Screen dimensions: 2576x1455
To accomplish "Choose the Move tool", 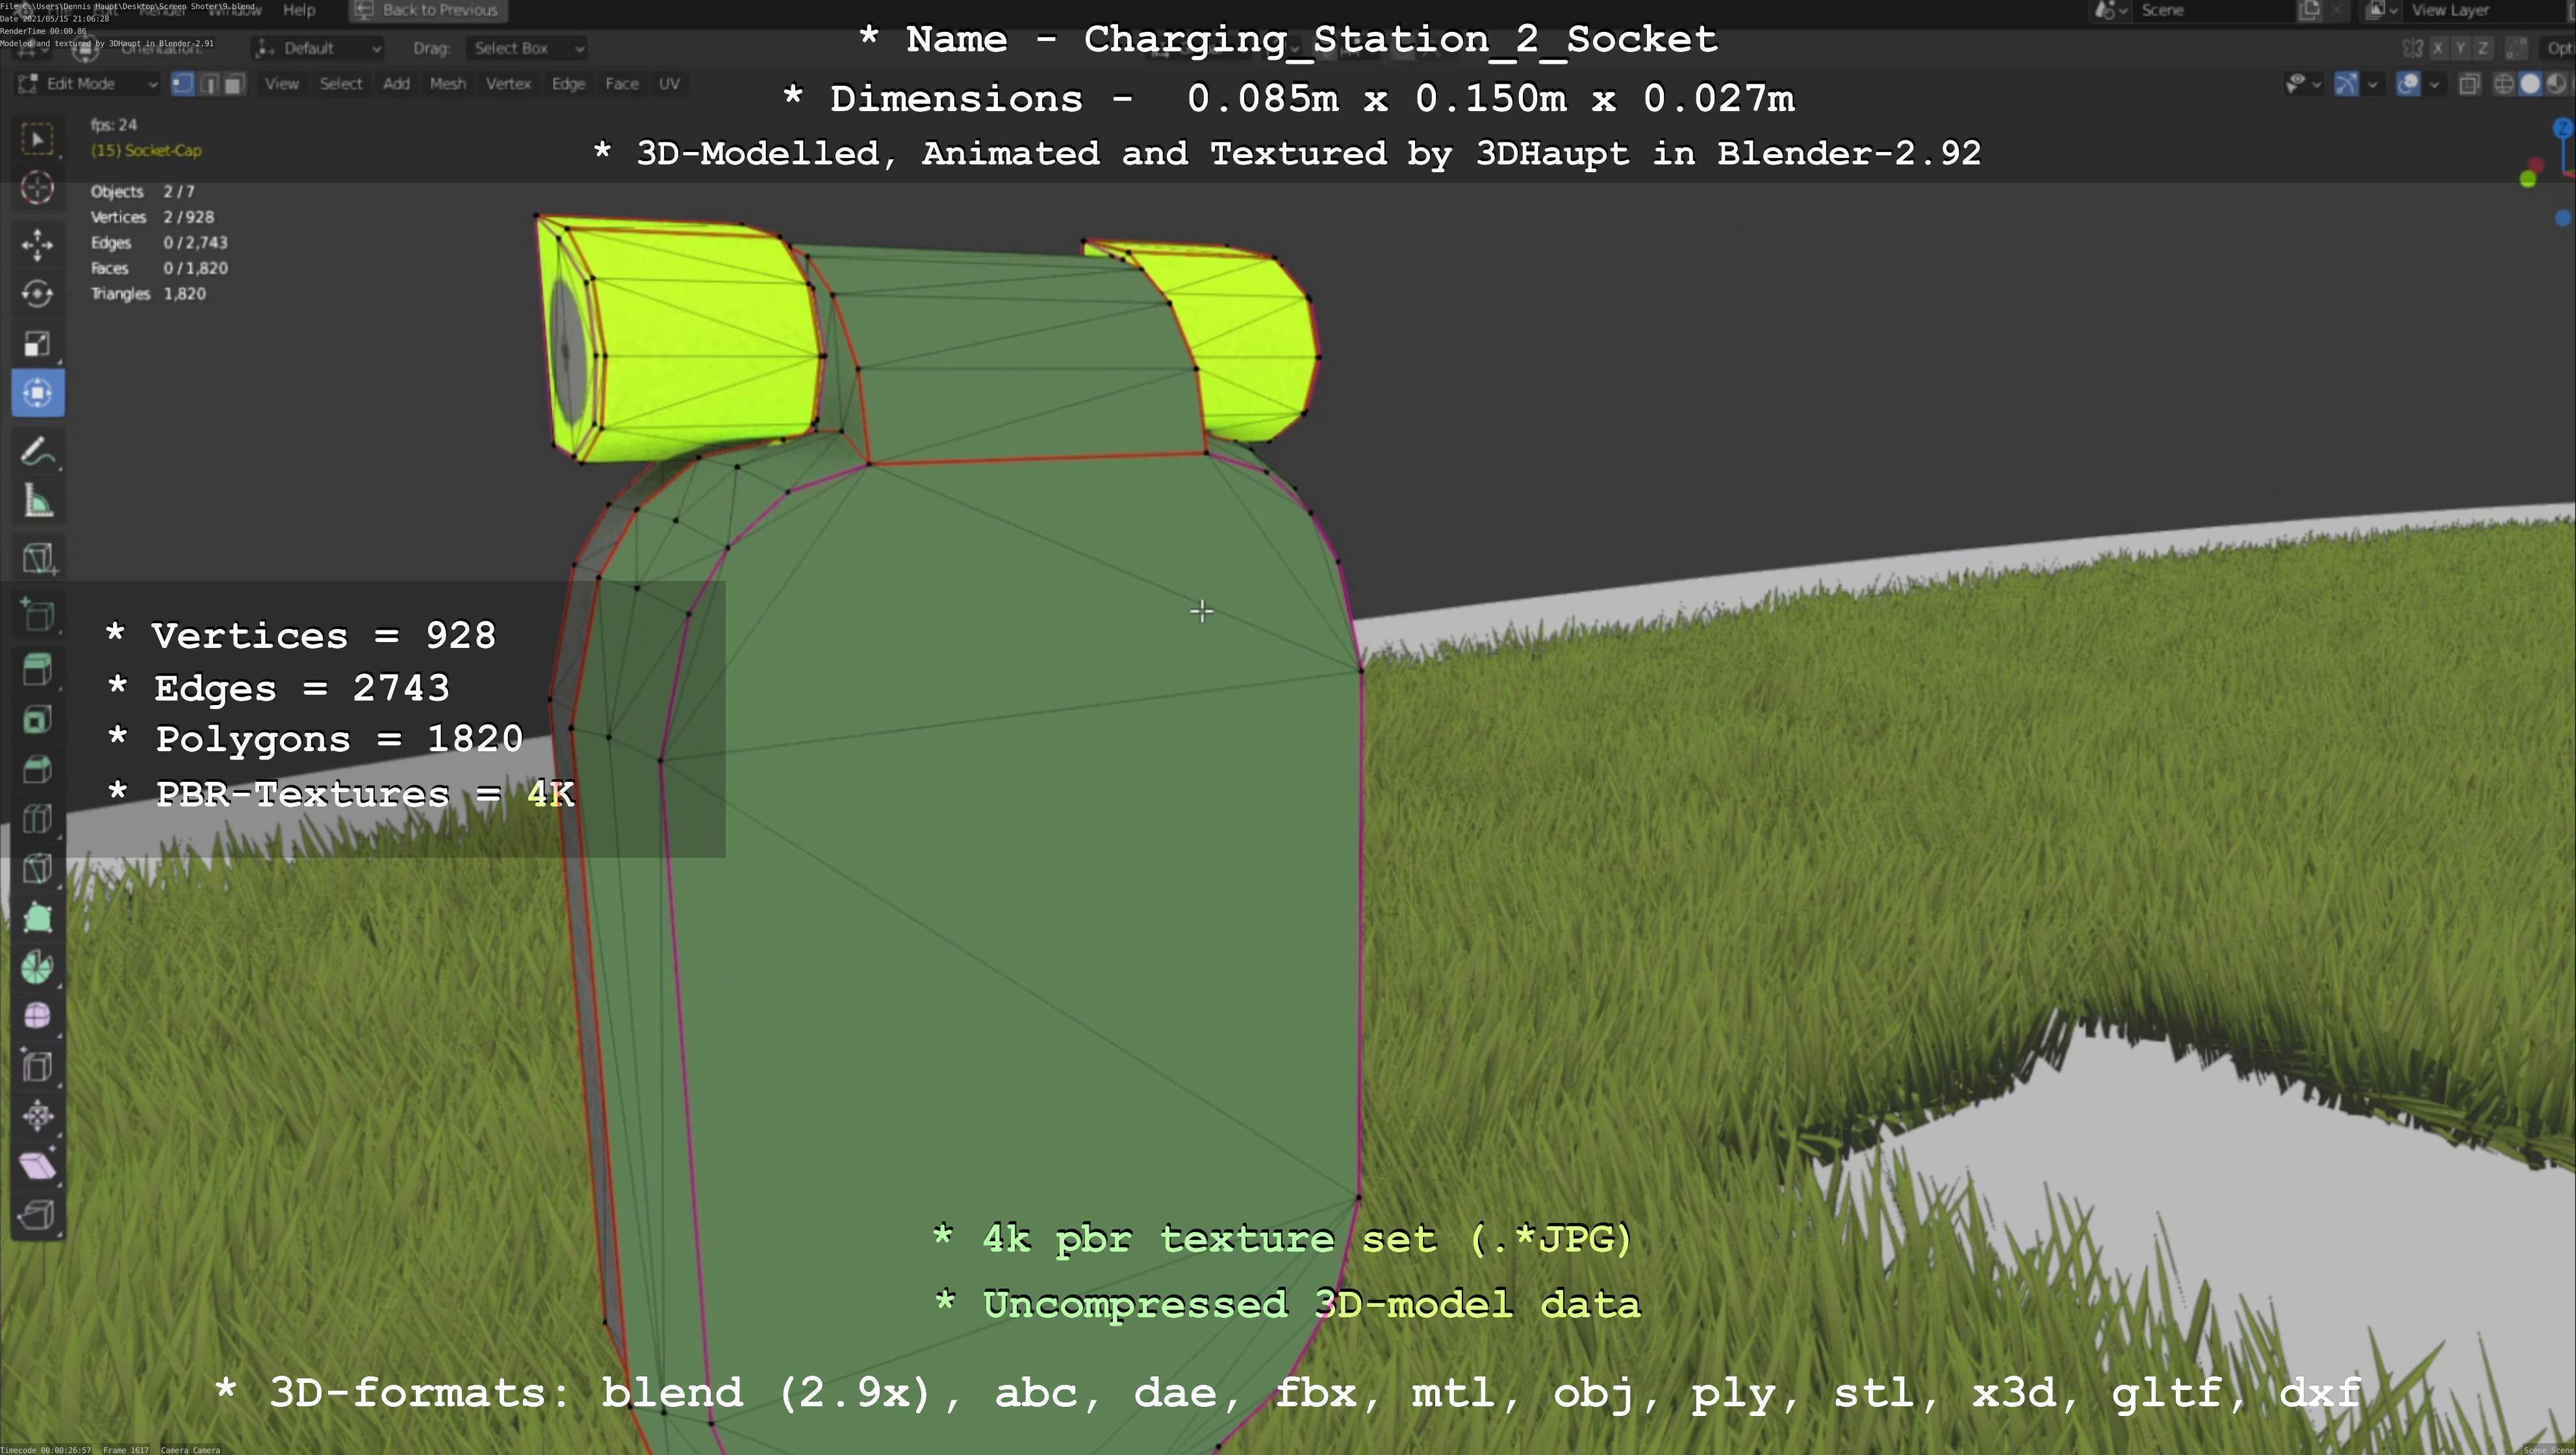I will [x=38, y=245].
